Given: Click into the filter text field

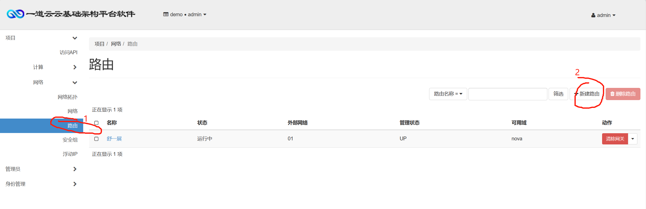Looking at the screenshot, I should pyautogui.click(x=508, y=94).
